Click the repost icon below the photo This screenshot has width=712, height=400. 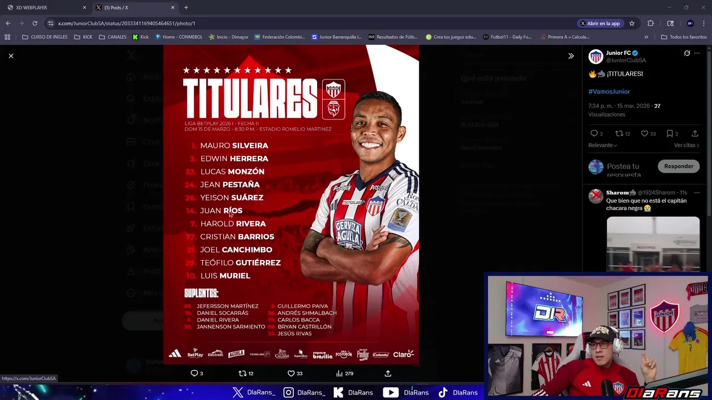pyautogui.click(x=242, y=373)
